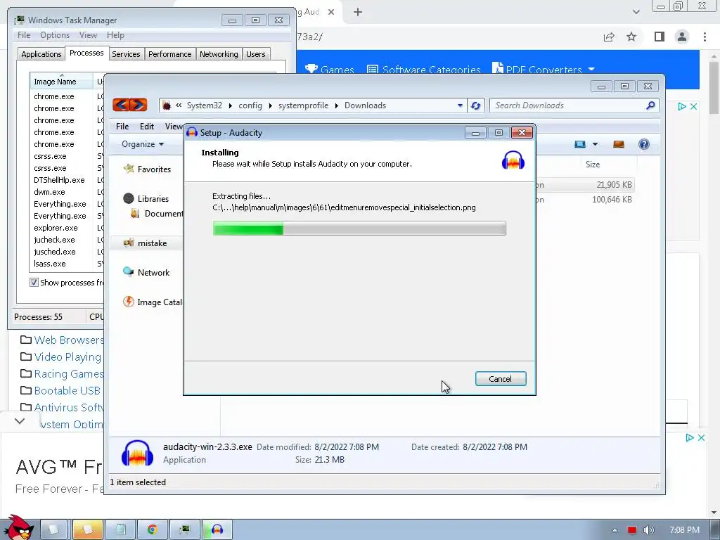Viewport: 720px width, 540px height.
Task: Click the Network icon in navigation pane
Action: coord(129,272)
